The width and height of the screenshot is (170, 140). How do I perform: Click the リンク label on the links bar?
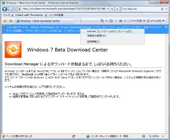click(6, 15)
